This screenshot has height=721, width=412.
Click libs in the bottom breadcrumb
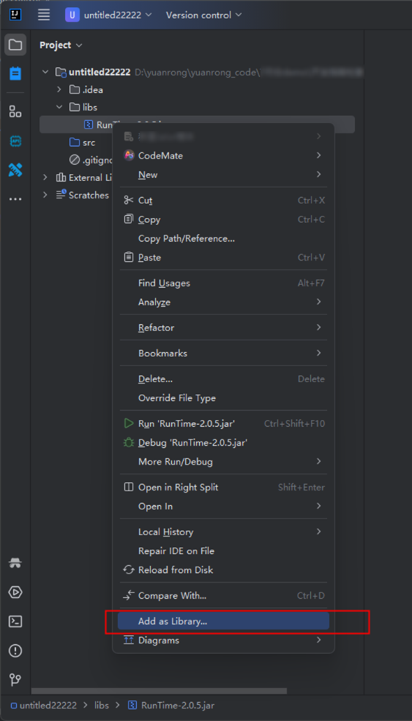[x=102, y=705]
